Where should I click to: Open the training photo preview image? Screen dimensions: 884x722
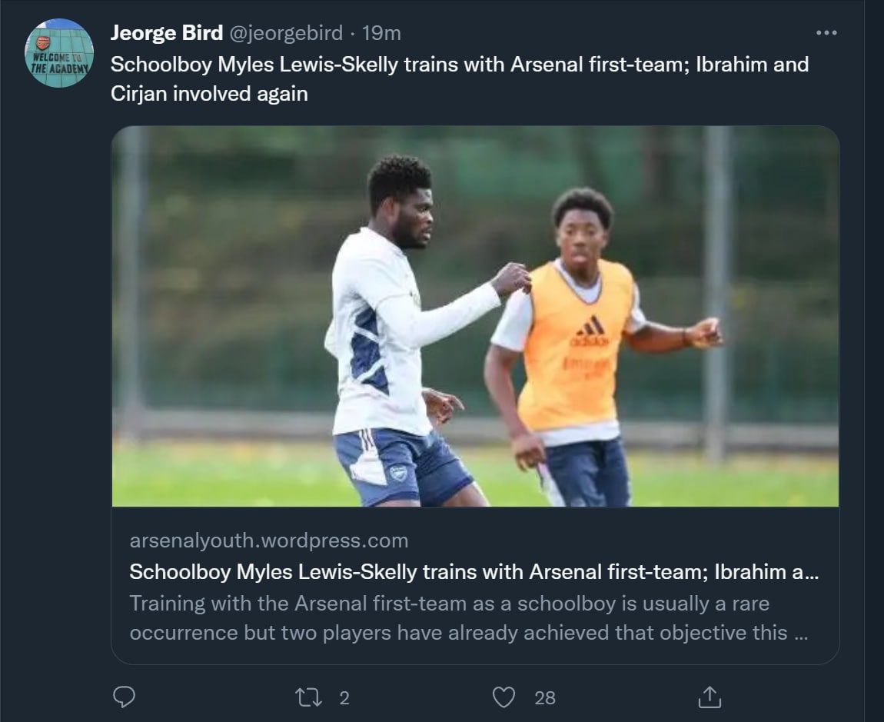pos(475,316)
